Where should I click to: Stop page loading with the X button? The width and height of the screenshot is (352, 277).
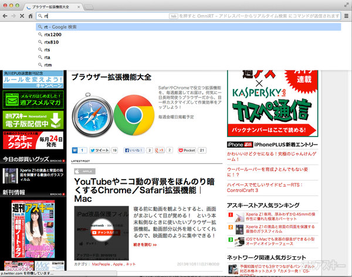coord(22,16)
